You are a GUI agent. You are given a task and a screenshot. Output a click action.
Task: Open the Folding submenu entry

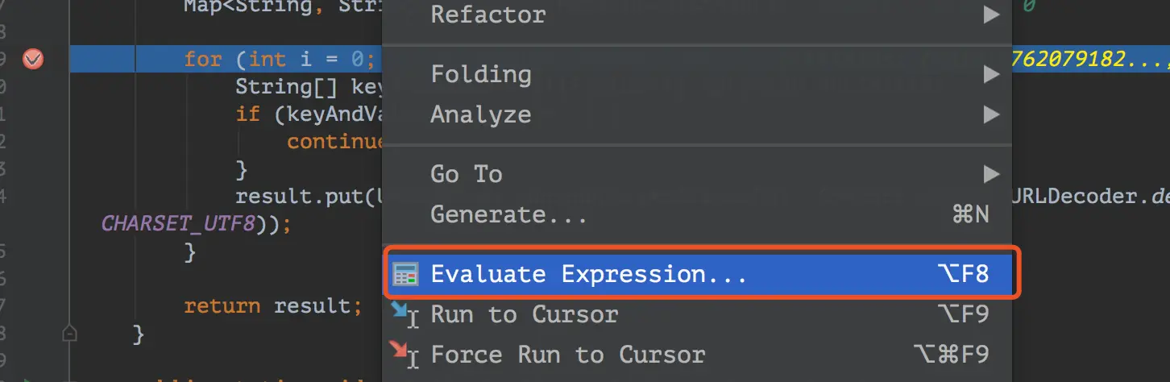pos(481,74)
